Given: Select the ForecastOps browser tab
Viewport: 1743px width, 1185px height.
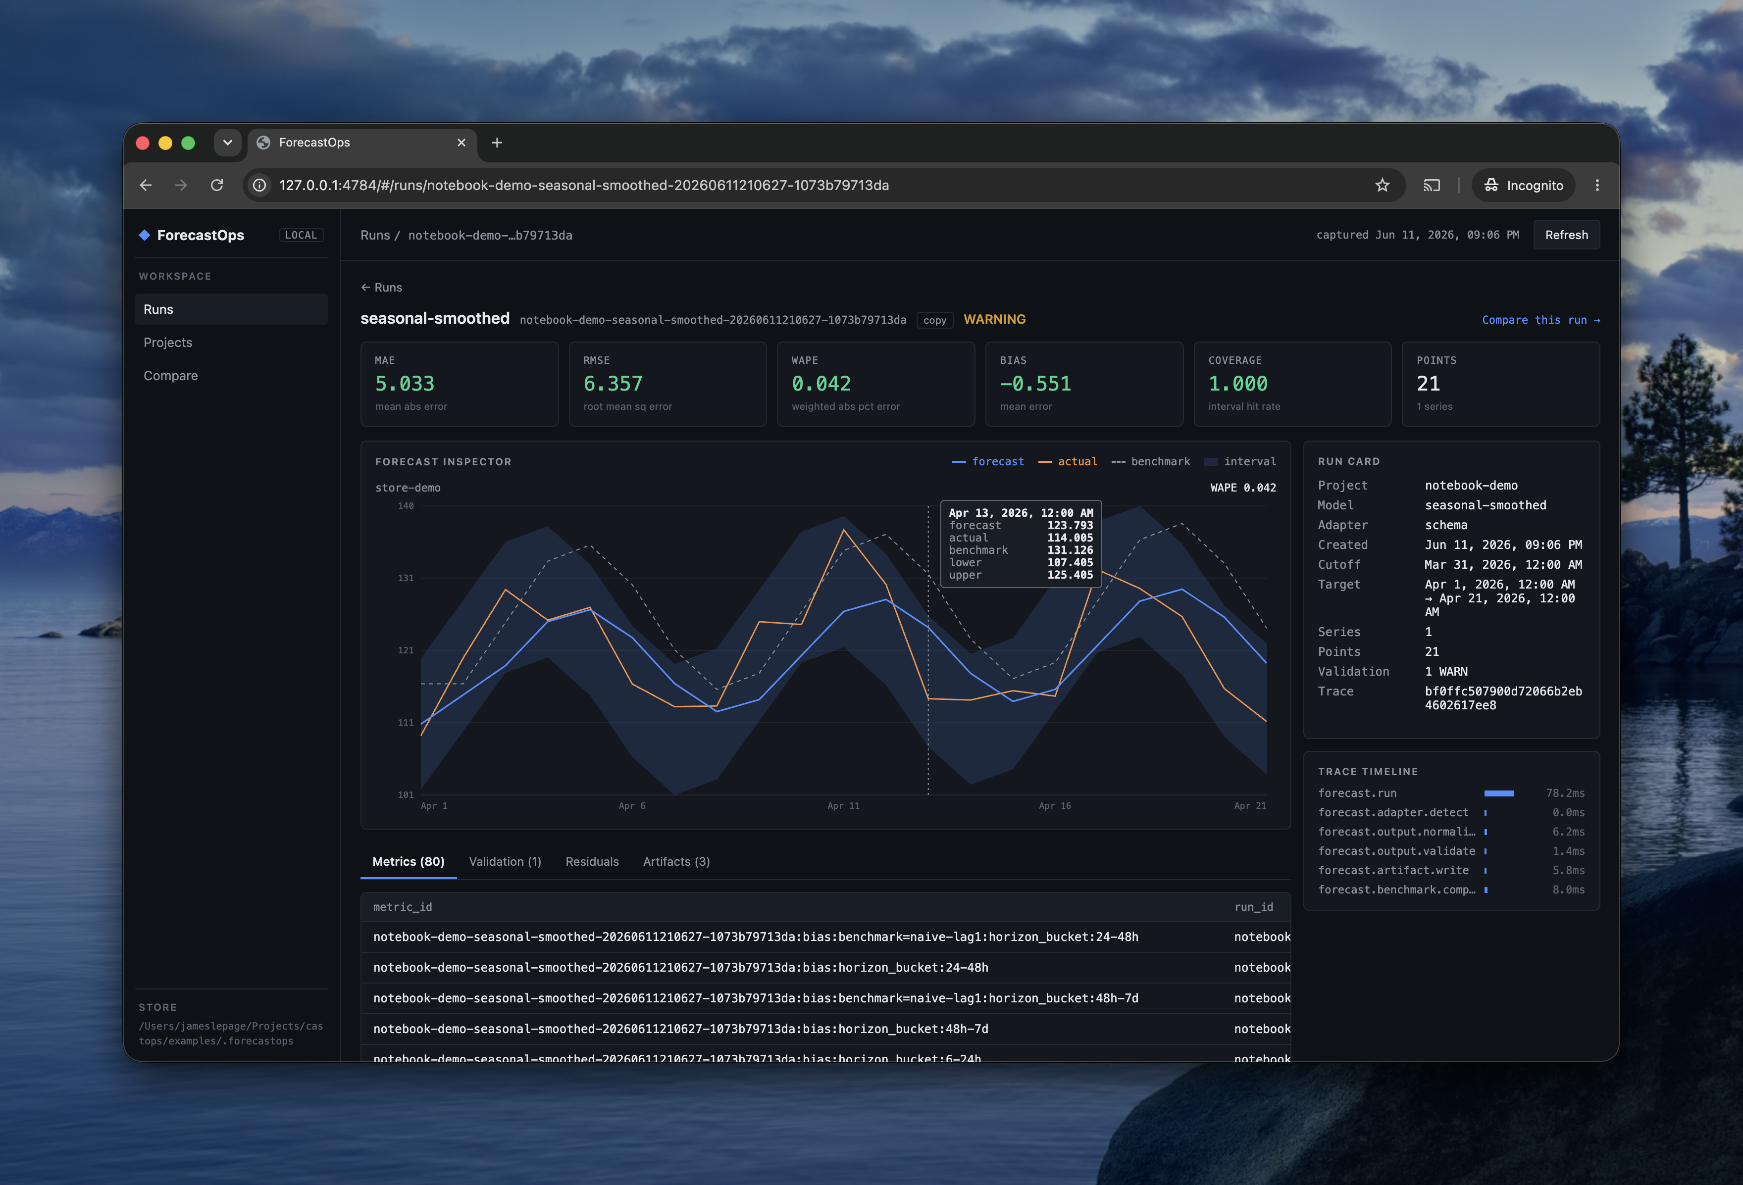Looking at the screenshot, I should [362, 143].
